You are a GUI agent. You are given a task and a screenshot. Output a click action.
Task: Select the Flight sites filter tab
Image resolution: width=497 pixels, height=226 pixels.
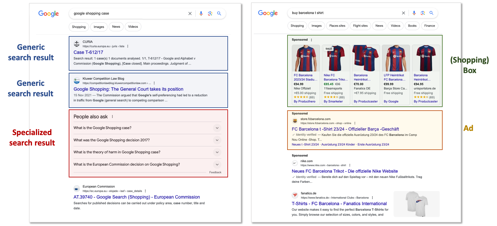(360, 26)
